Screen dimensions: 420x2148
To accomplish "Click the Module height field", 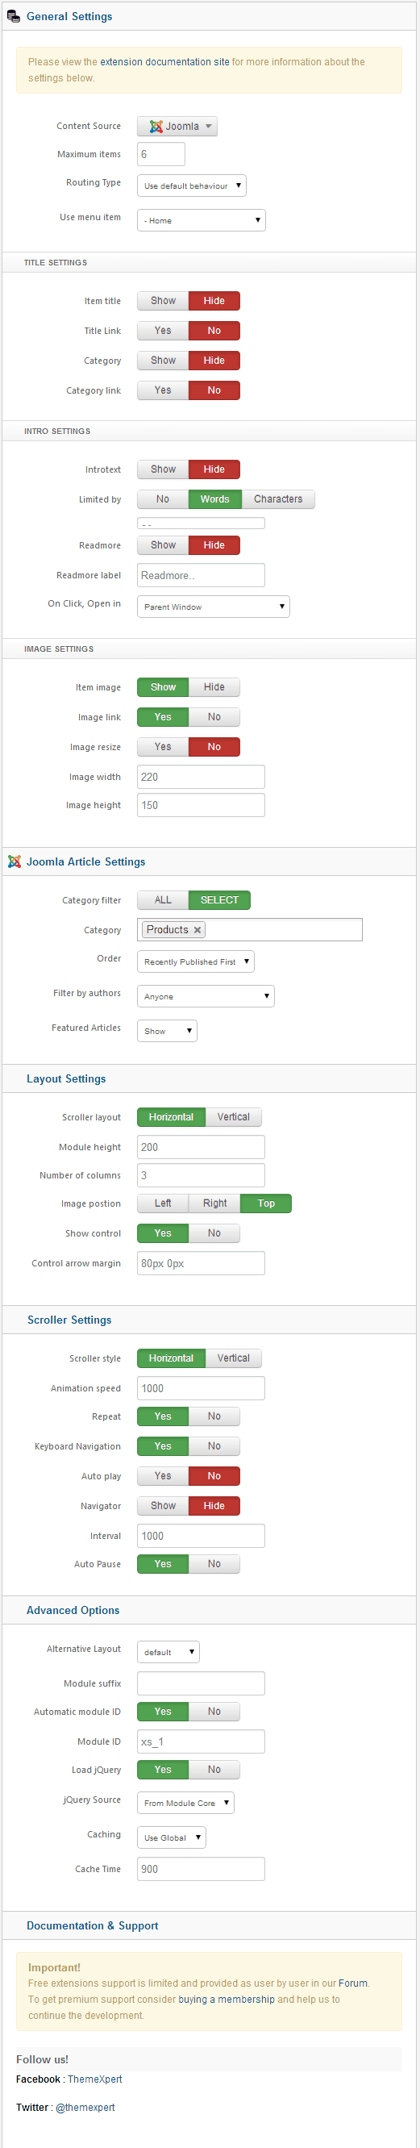I will pos(201,1147).
